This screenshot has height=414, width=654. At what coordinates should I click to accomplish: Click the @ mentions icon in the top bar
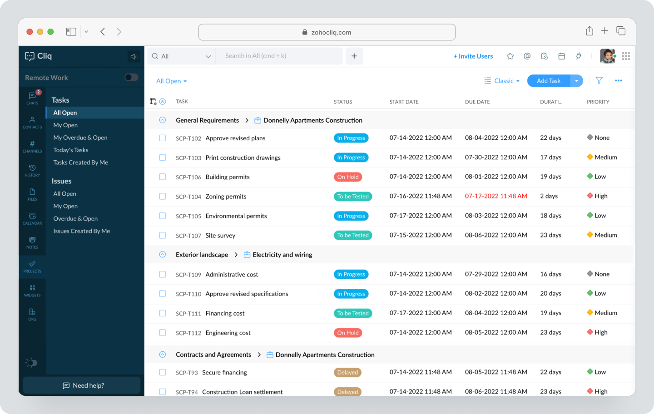527,56
